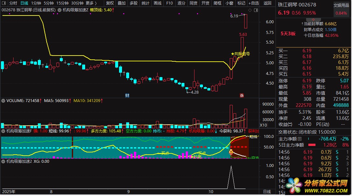353x196 pixels.
Task: Open F10 company info
Action: coord(170,3)
